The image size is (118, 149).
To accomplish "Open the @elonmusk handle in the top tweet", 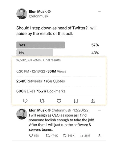I will 39,16.
